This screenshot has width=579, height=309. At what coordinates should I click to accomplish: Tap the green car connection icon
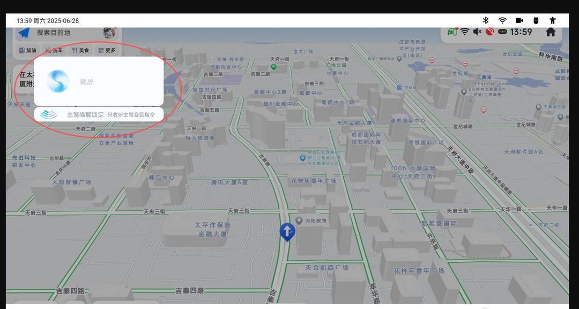point(452,32)
